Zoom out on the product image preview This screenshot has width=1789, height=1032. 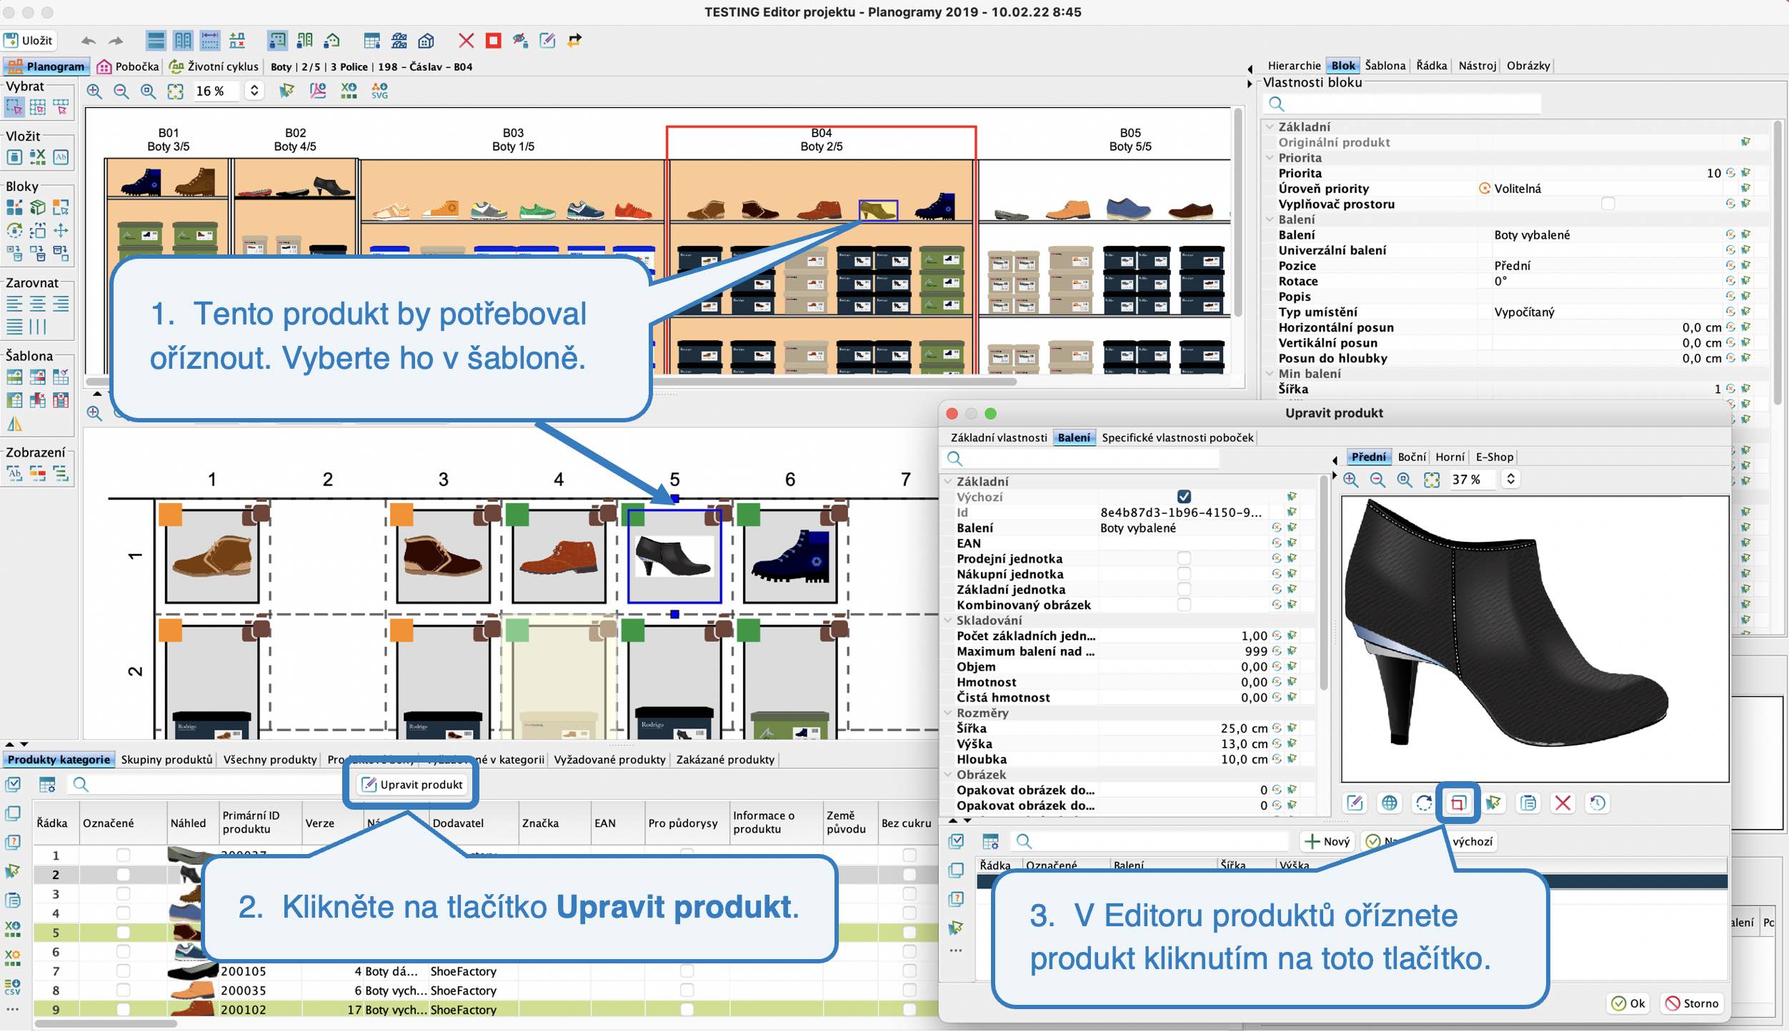tap(1377, 480)
